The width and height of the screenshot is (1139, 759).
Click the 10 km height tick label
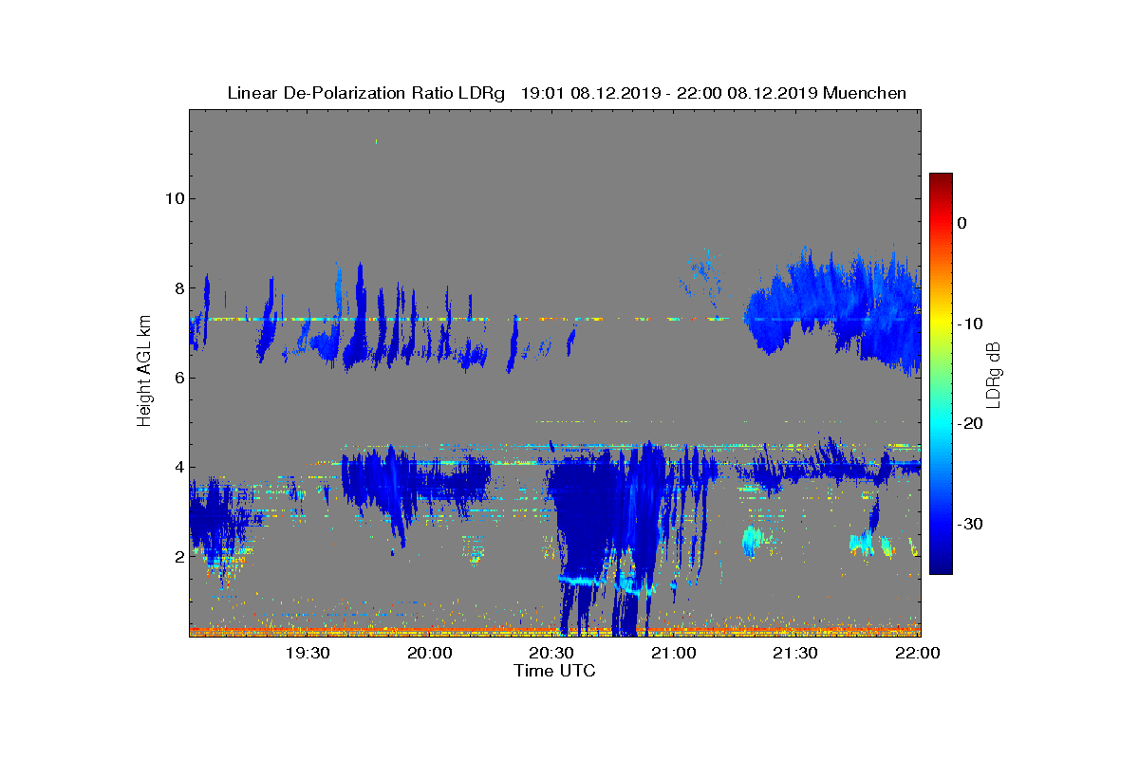pos(174,198)
